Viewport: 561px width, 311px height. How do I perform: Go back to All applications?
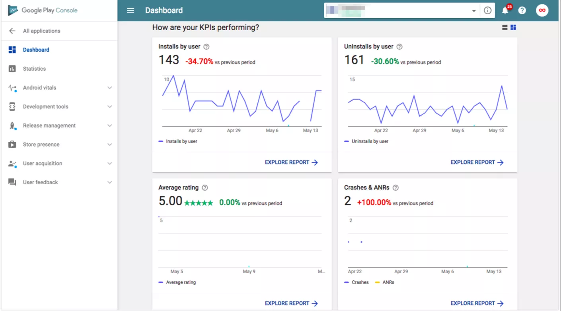point(41,31)
